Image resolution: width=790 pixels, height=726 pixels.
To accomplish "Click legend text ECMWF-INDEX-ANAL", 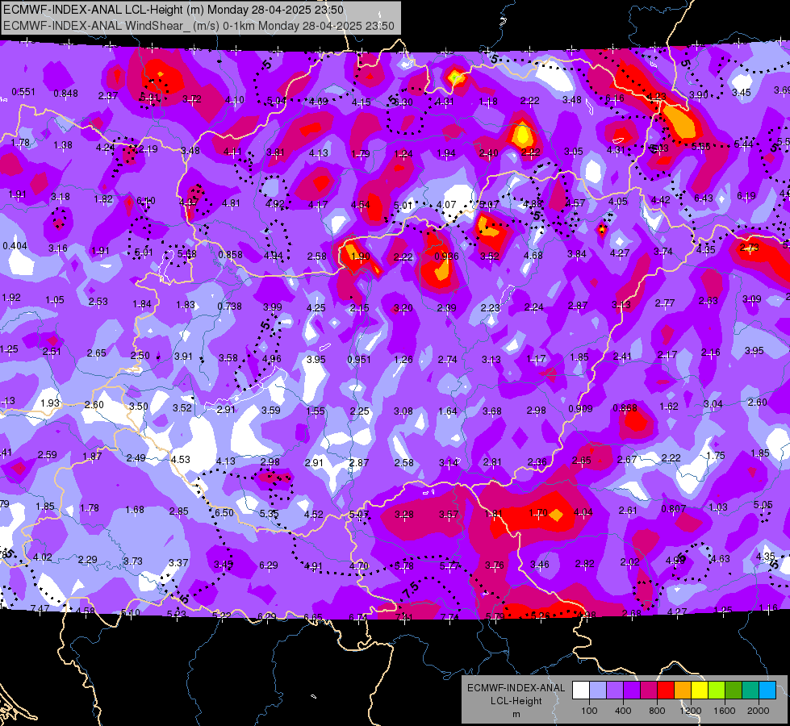I will (x=516, y=688).
